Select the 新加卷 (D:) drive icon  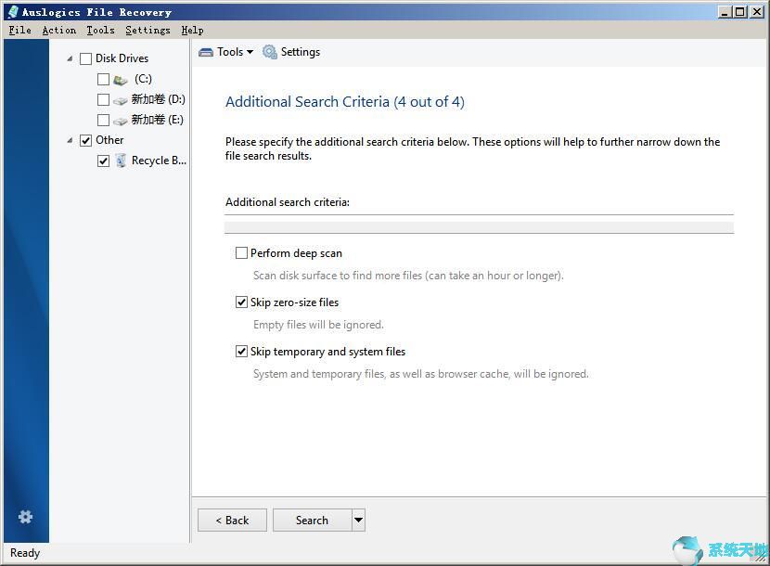point(121,99)
